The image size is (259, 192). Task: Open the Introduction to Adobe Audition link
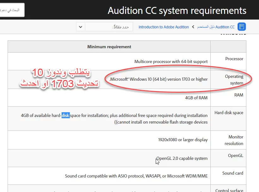click(x=164, y=27)
